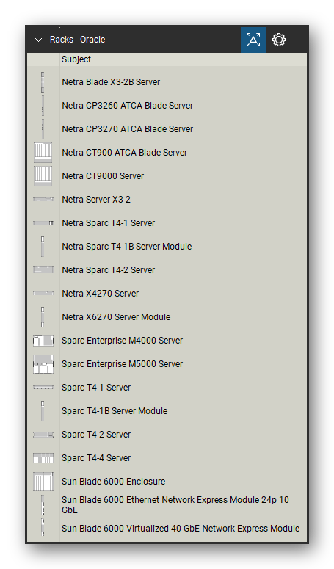Viewport: 334px width, 569px height.
Task: Select the Netra CT900 ATCA Blade Server shape icon
Action: tap(43, 153)
